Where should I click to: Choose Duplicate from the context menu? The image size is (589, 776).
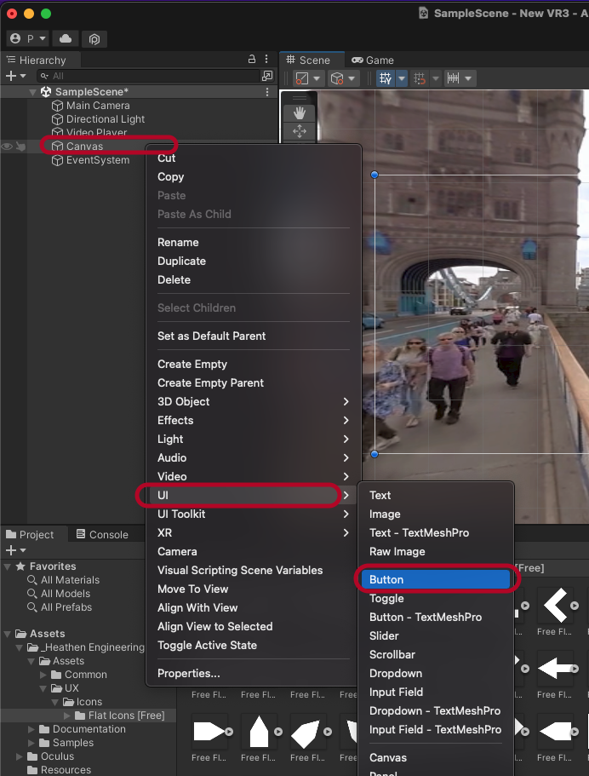(181, 261)
